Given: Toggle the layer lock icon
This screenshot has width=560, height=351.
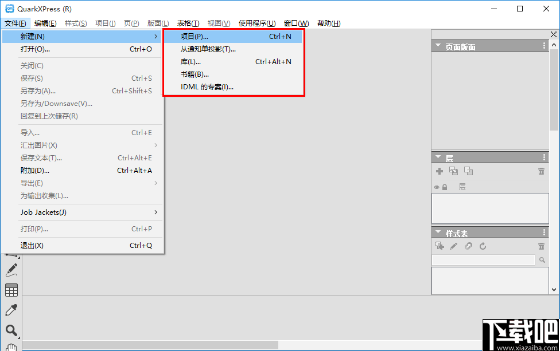Looking at the screenshot, I should pyautogui.click(x=445, y=187).
